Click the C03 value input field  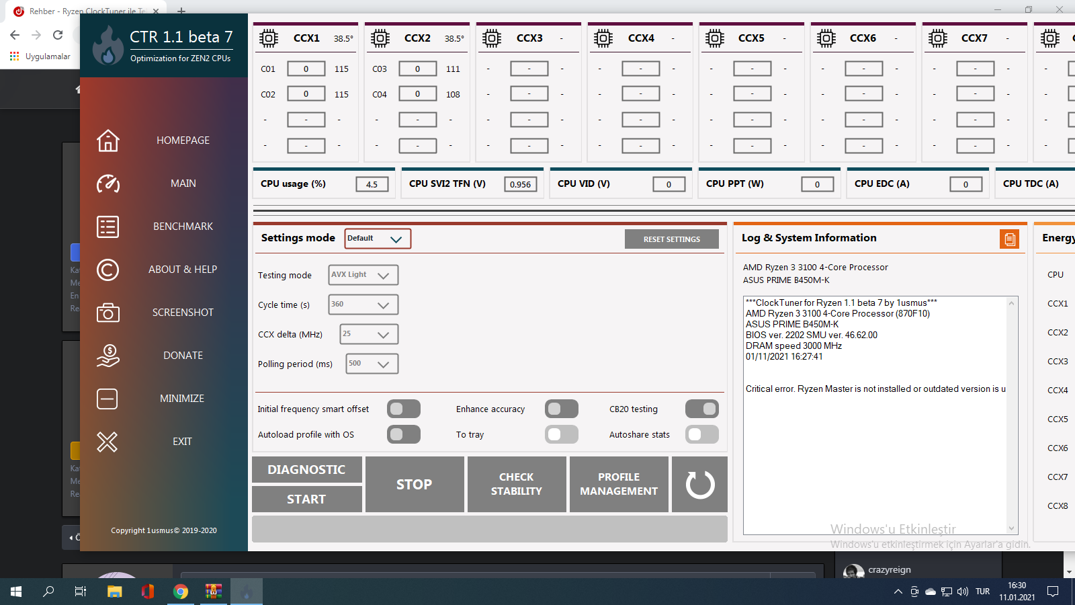[x=418, y=69]
